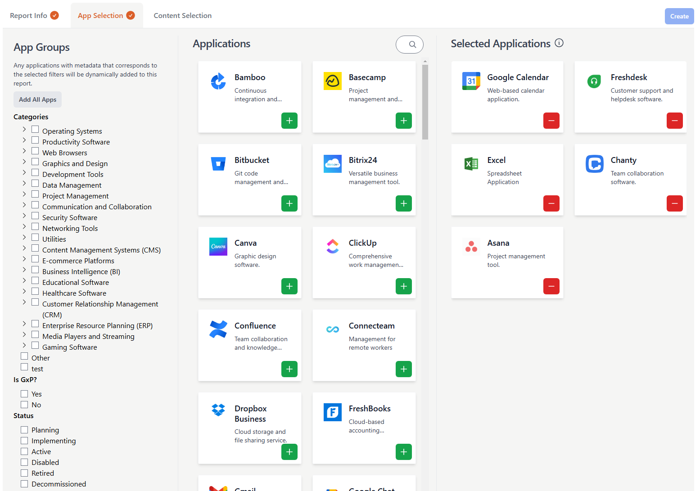Viewport: 700px width, 491px height.
Task: Click the Google Calendar icon in Selected Applications
Action: [471, 81]
